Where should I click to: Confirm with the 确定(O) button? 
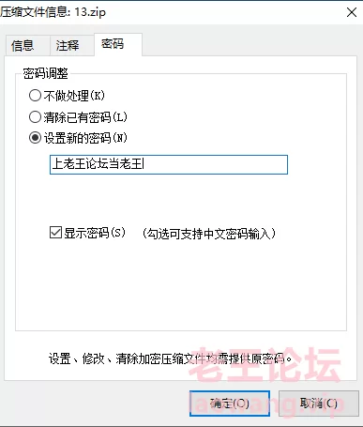(x=230, y=404)
